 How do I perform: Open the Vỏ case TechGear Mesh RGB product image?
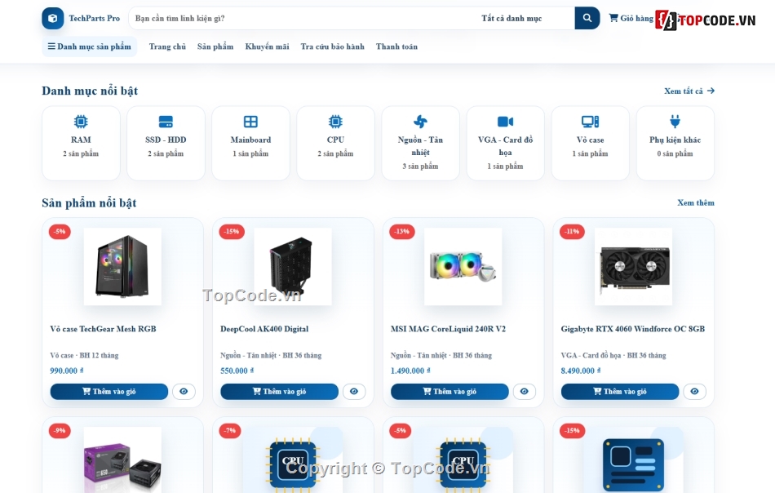click(x=122, y=267)
